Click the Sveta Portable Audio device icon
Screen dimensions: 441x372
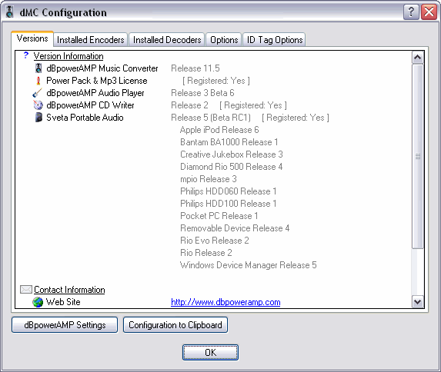click(38, 118)
